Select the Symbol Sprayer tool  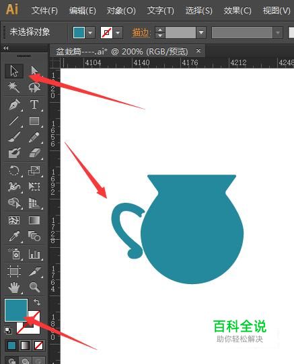[x=14, y=254]
